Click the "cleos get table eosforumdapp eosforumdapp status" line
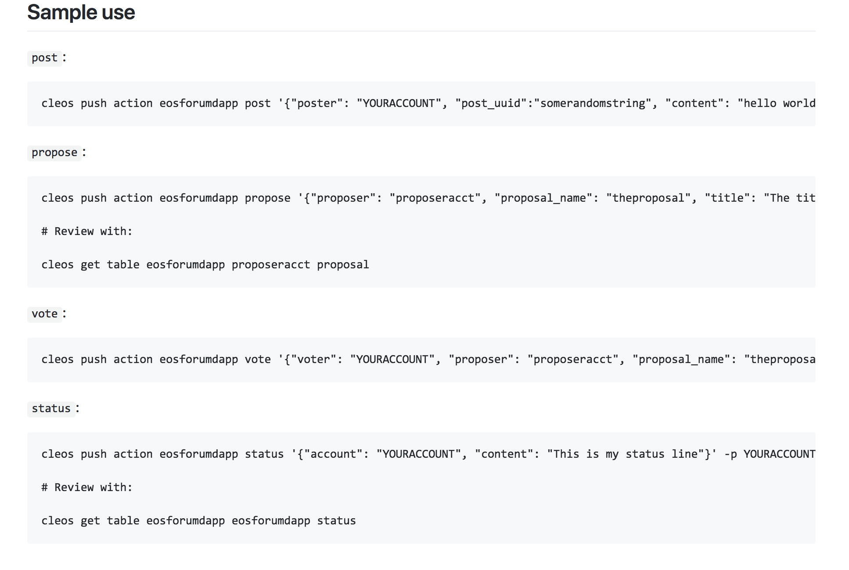 tap(198, 521)
